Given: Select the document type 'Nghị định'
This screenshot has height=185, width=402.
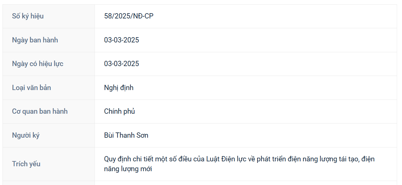Looking at the screenshot, I should point(119,88).
